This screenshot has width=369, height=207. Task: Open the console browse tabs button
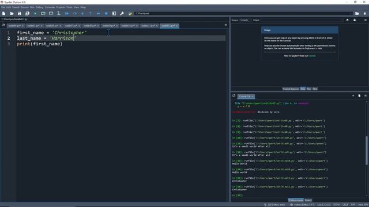pyautogui.click(x=234, y=96)
